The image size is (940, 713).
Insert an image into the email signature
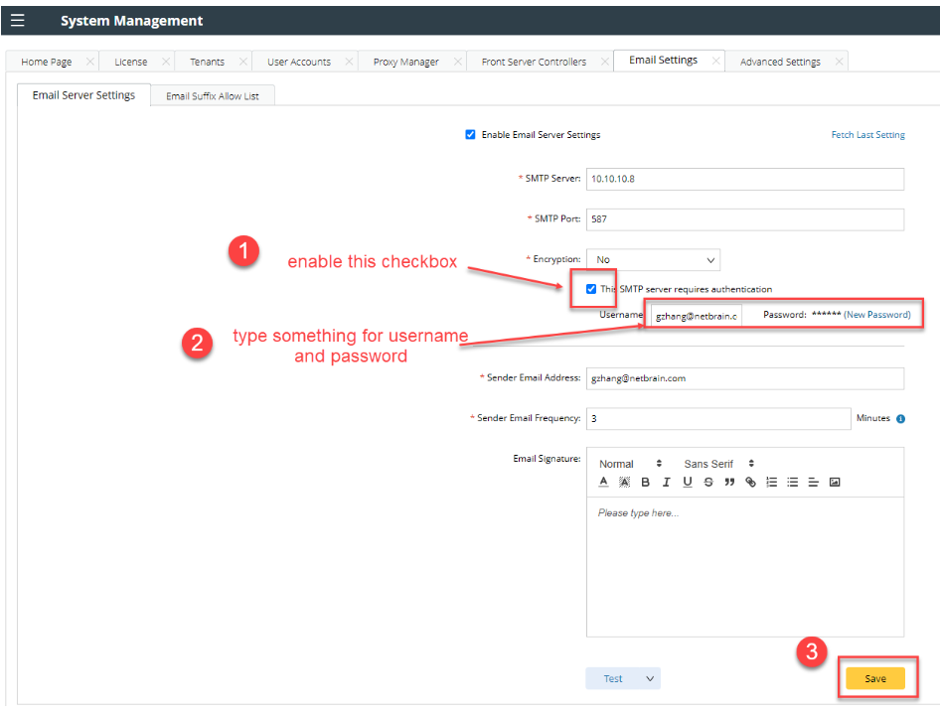coord(835,482)
